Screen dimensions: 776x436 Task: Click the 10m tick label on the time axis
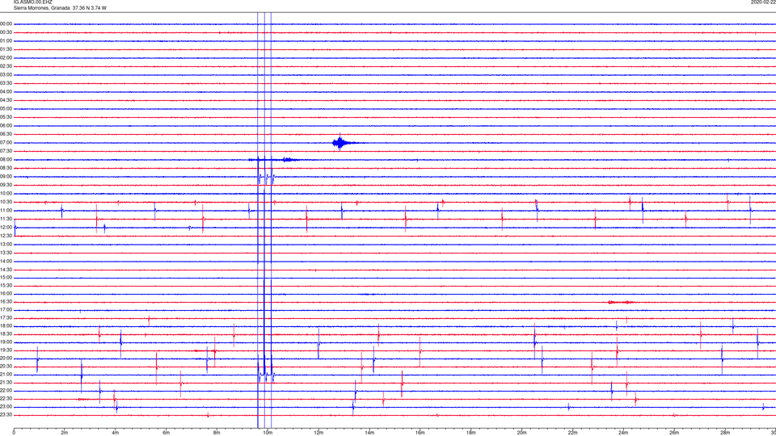click(268, 433)
